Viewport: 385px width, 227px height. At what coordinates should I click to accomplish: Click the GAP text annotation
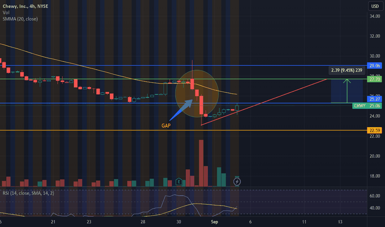pos(166,125)
